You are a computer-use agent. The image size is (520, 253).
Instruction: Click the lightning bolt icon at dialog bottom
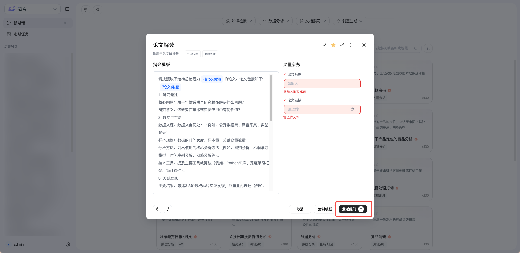(x=157, y=209)
